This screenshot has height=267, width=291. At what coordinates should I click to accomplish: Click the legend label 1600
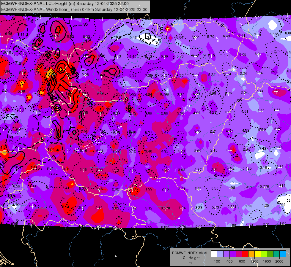click(267, 261)
